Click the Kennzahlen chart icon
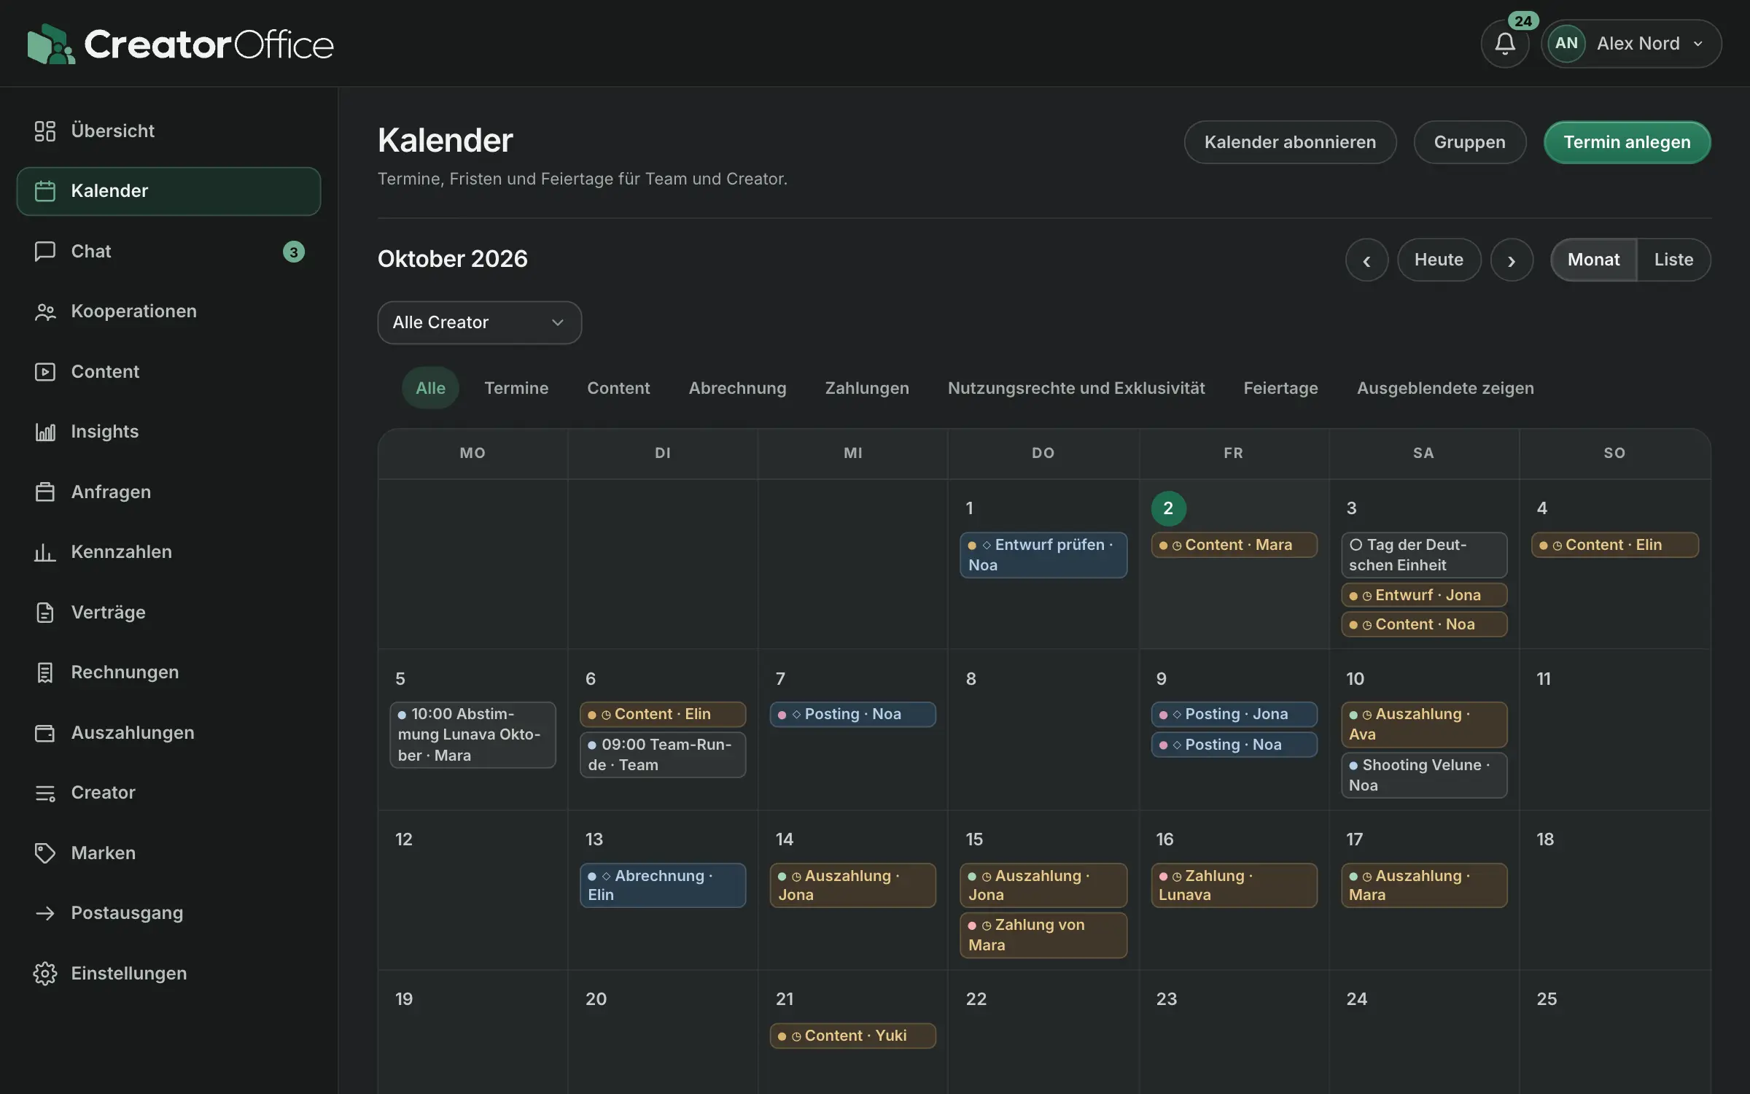The height and width of the screenshot is (1094, 1750). [x=45, y=552]
